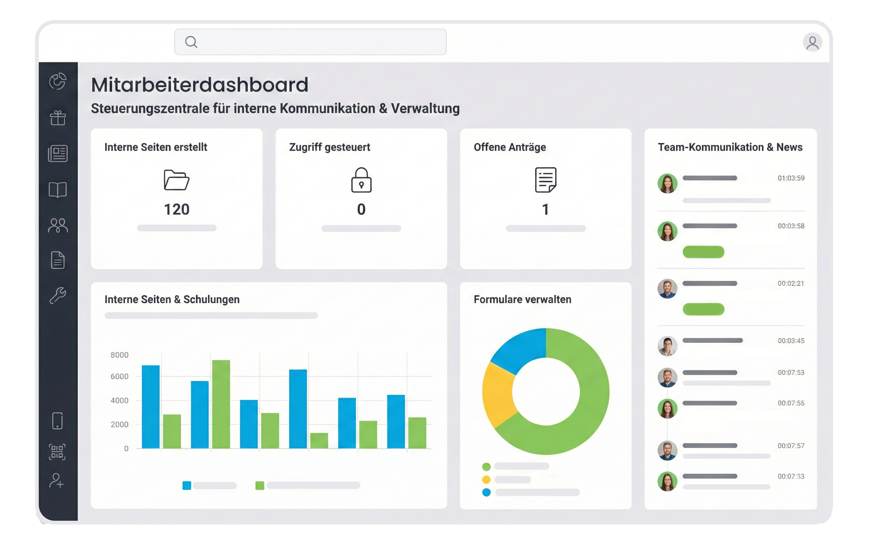Click the yellow legend dot under donut chart

(486, 480)
